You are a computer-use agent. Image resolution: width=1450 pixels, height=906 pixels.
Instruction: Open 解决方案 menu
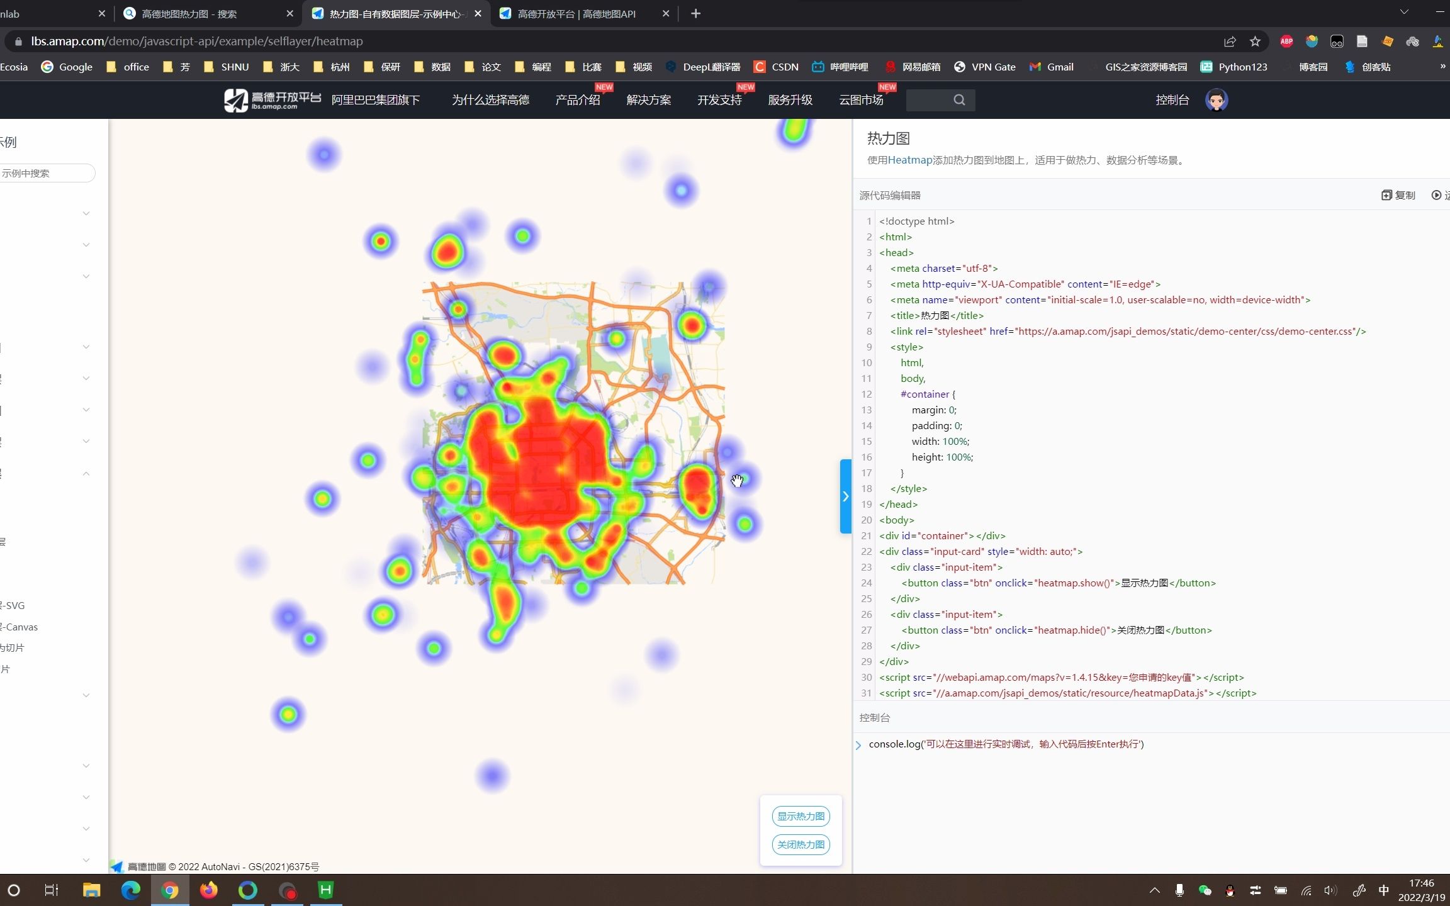tap(649, 100)
